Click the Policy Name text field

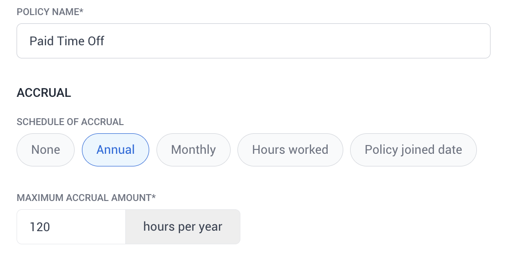[253, 41]
